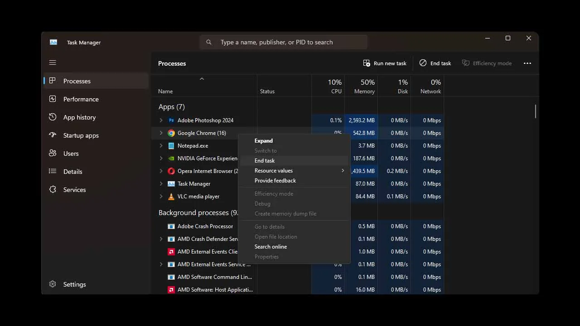The height and width of the screenshot is (326, 580).
Task: Open the Services page
Action: tap(96, 190)
